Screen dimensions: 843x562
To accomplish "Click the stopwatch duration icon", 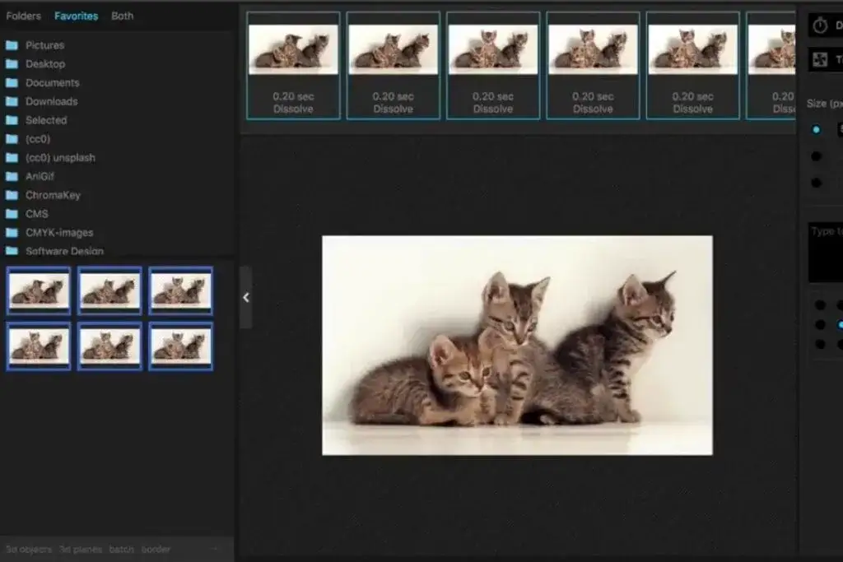I will (820, 26).
